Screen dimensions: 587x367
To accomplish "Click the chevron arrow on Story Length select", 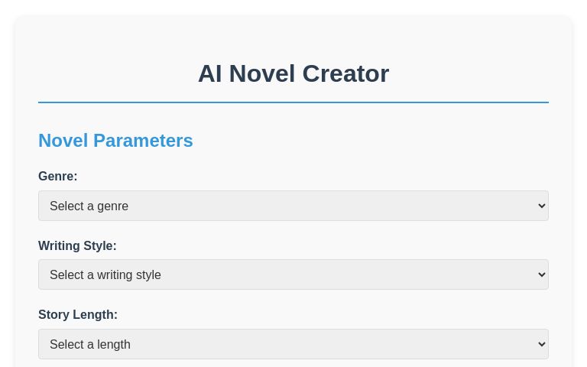I will coord(542,344).
